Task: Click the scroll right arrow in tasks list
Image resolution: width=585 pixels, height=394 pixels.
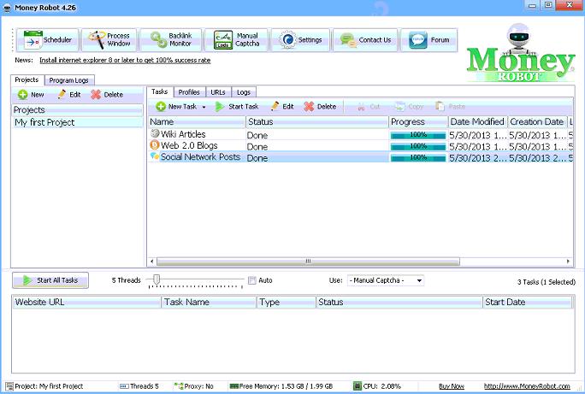Action: tap(568, 262)
